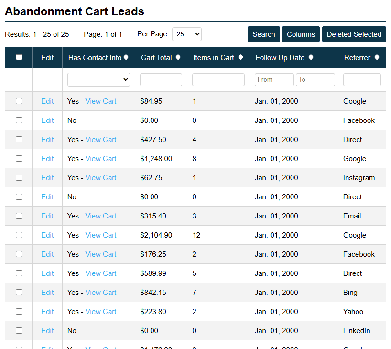Check the Bing referrer row checkbox
391x349 pixels.
(19, 293)
